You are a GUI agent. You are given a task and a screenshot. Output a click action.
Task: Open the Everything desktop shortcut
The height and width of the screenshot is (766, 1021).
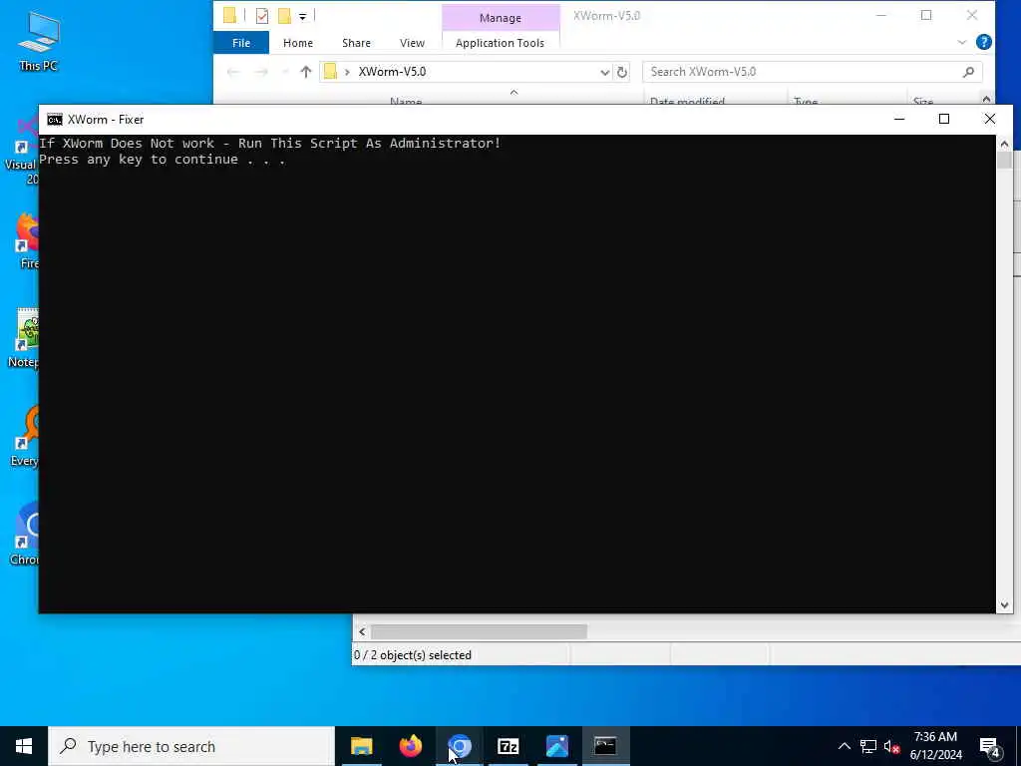coord(24,437)
